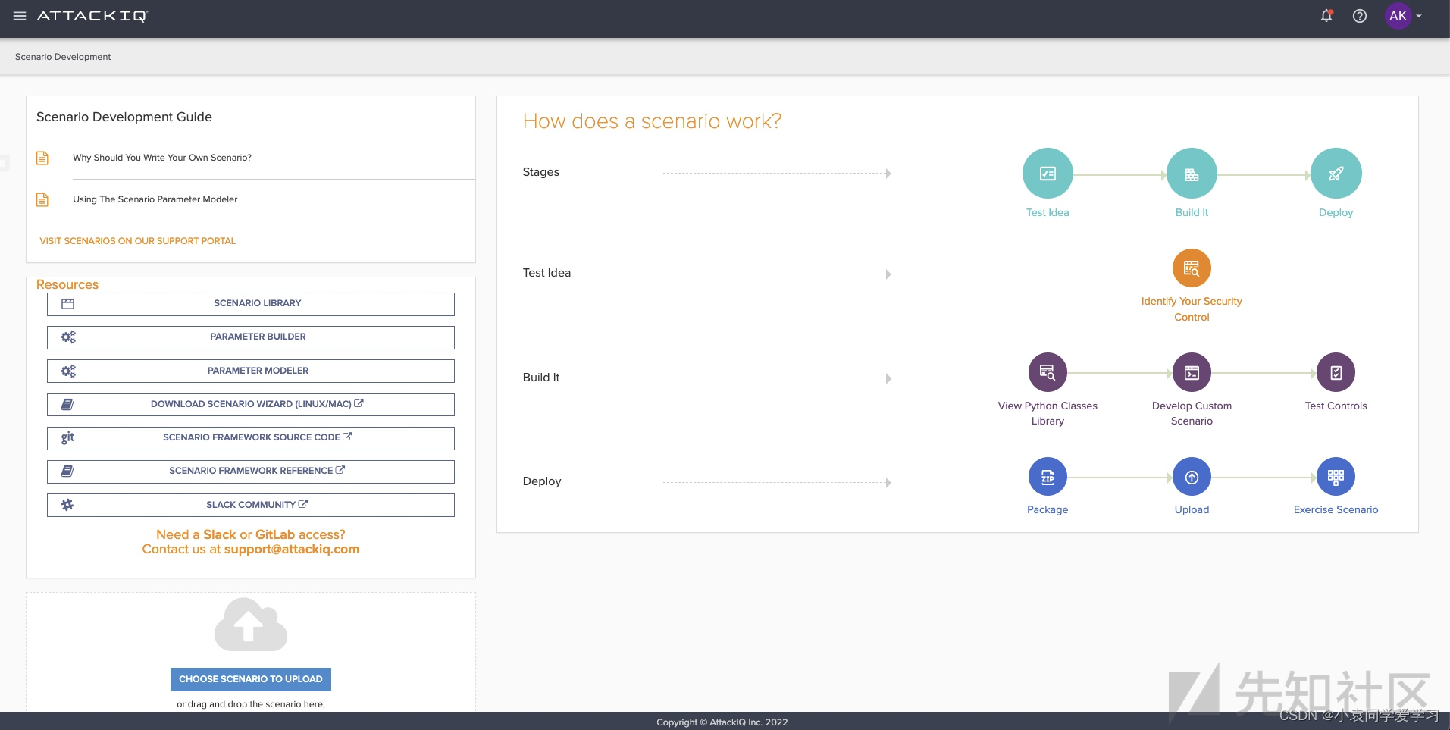Open the help question mark icon

[x=1360, y=16]
